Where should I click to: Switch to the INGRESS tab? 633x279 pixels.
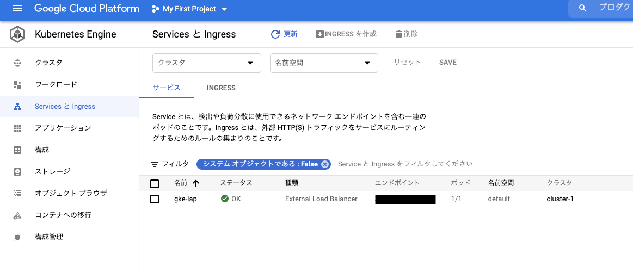click(x=221, y=88)
